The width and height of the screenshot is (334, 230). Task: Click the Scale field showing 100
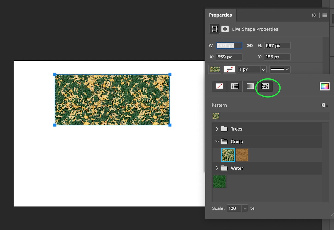click(234, 208)
